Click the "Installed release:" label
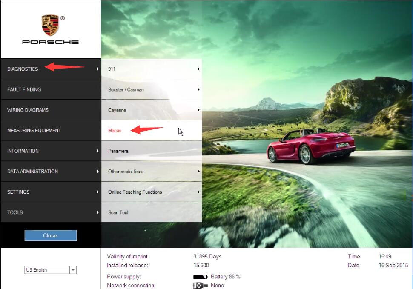 click(127, 265)
